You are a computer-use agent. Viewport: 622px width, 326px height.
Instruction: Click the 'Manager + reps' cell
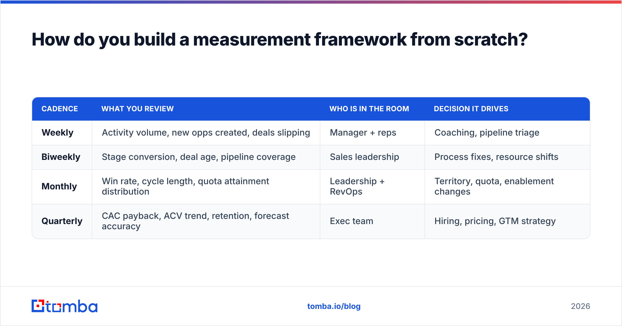372,133
